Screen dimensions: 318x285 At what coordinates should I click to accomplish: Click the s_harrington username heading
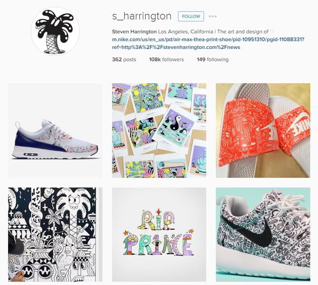tap(142, 16)
